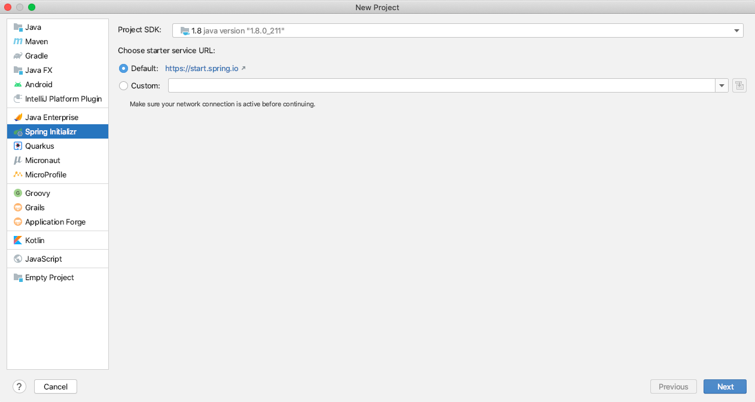Click the 'Custom:' radio label text
Image resolution: width=755 pixels, height=402 pixels.
[145, 85]
